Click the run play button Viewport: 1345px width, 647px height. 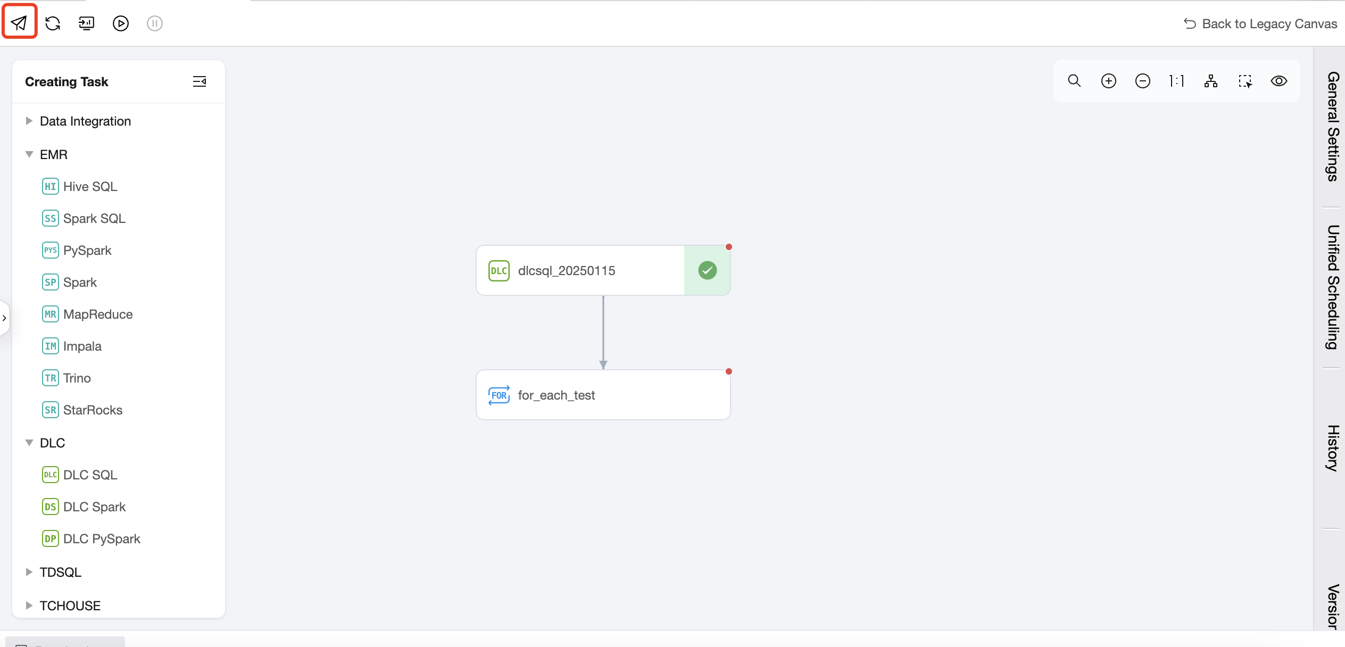121,23
